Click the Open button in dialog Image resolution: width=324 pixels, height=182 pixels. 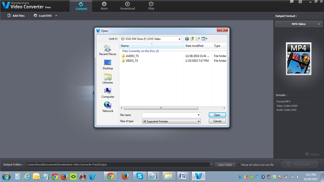[217, 115]
